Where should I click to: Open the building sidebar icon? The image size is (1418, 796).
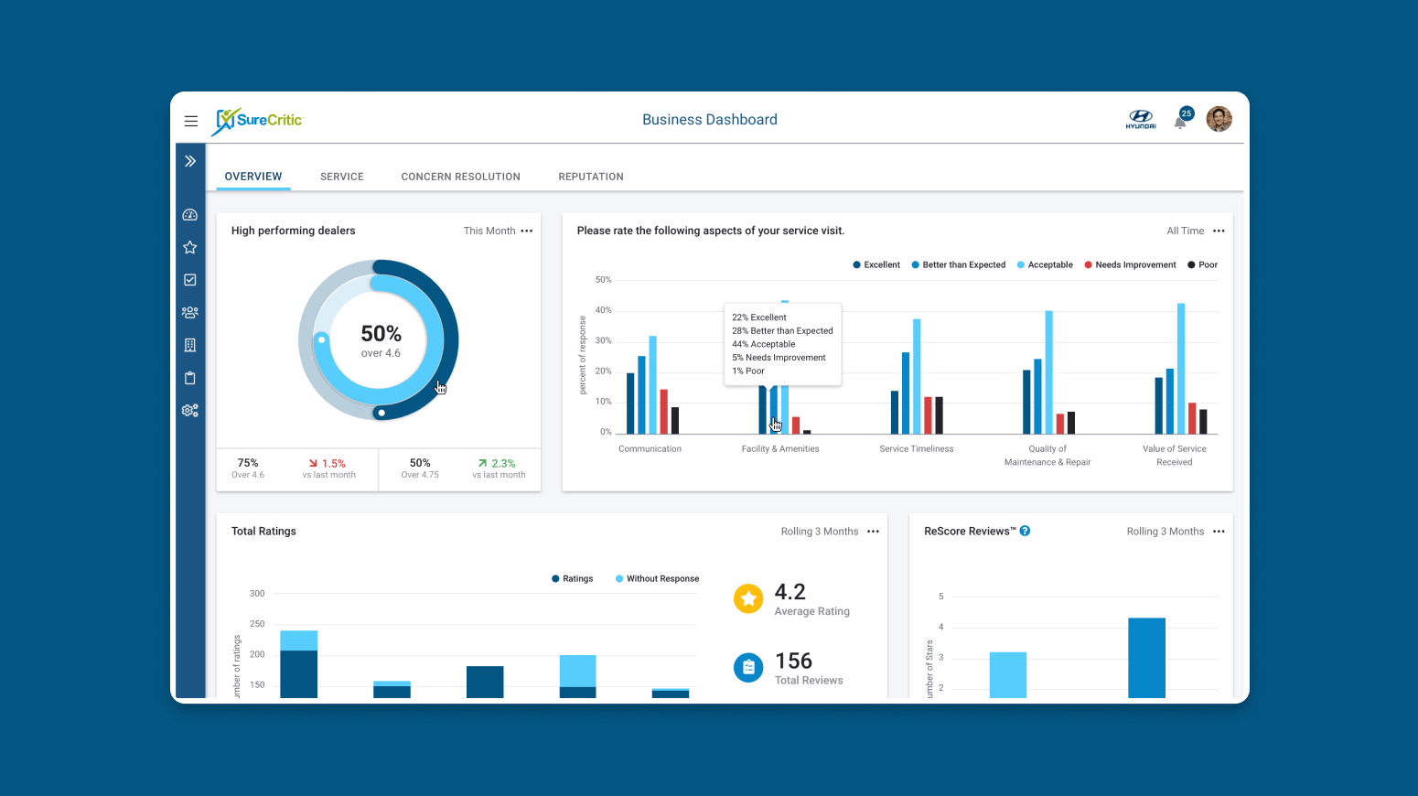click(x=190, y=345)
